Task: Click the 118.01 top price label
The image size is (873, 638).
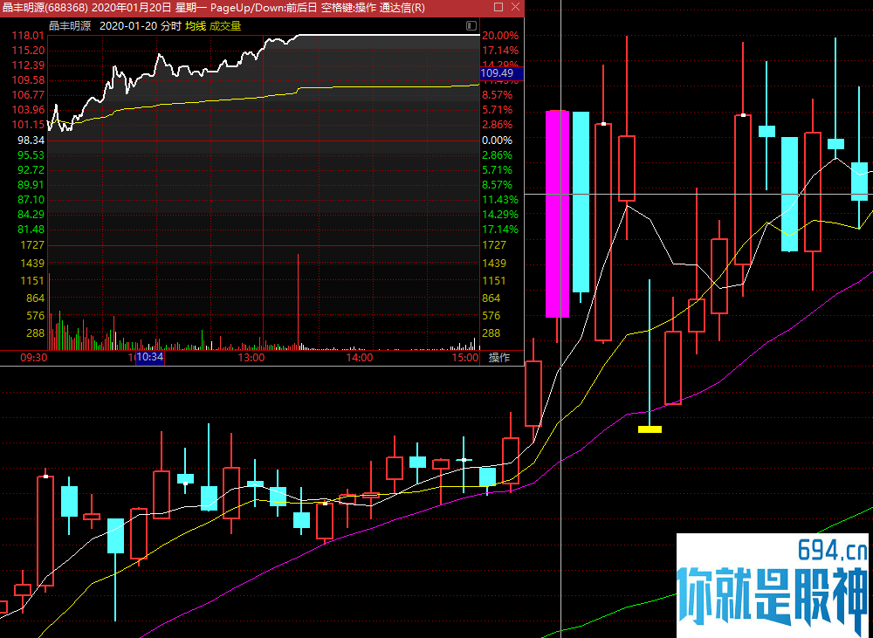Action: coord(29,36)
